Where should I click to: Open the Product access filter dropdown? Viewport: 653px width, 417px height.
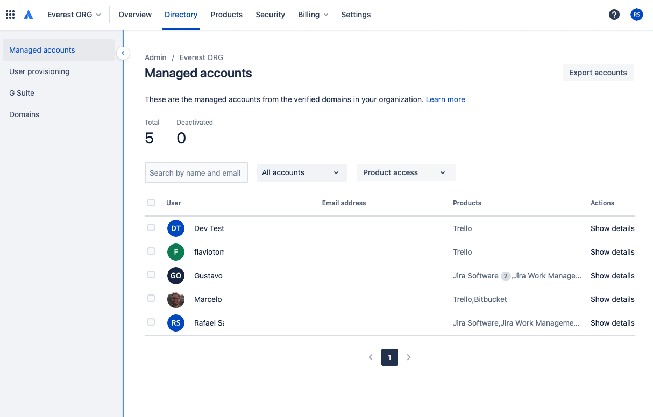point(406,172)
